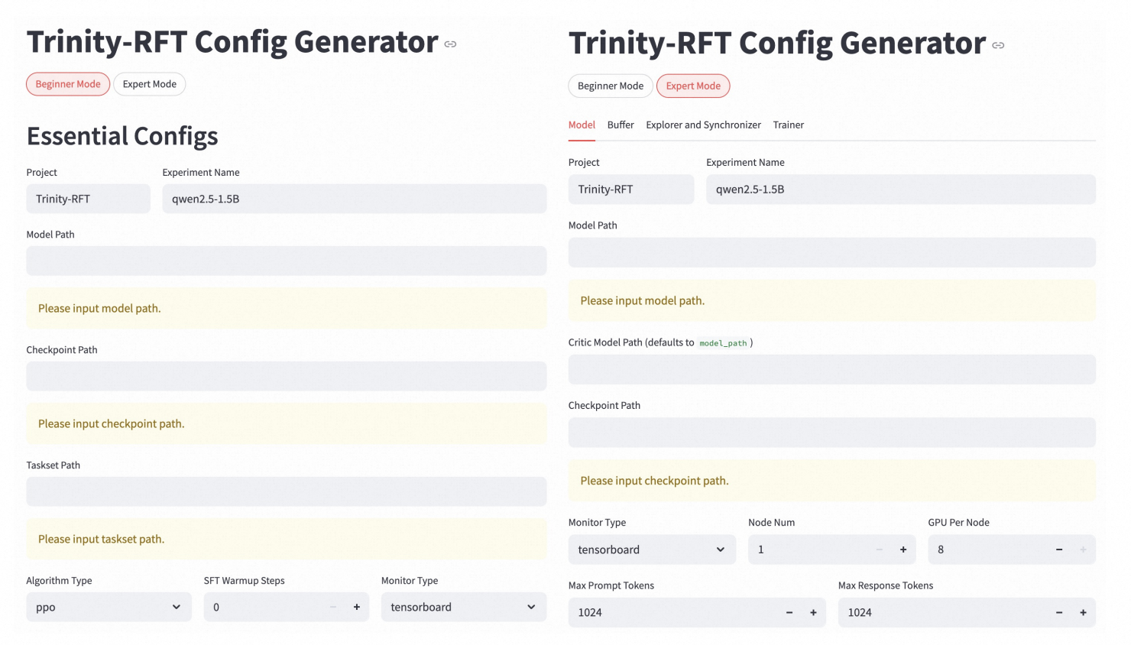Viewport: 1131px width, 645px height.
Task: Increase Max Prompt Tokens value
Action: [x=813, y=612]
